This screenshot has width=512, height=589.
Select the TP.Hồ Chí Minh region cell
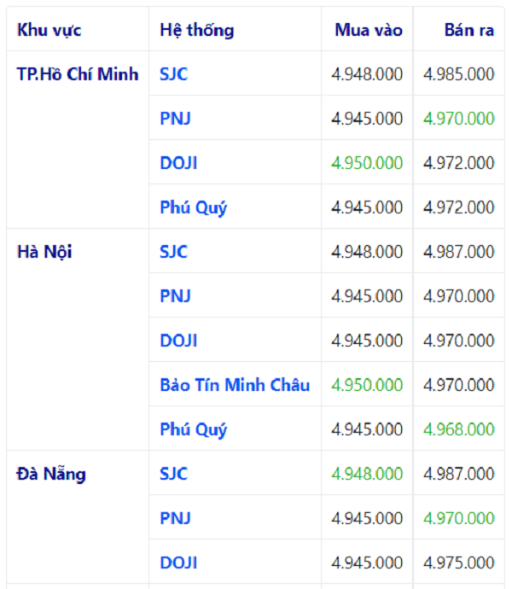78,74
